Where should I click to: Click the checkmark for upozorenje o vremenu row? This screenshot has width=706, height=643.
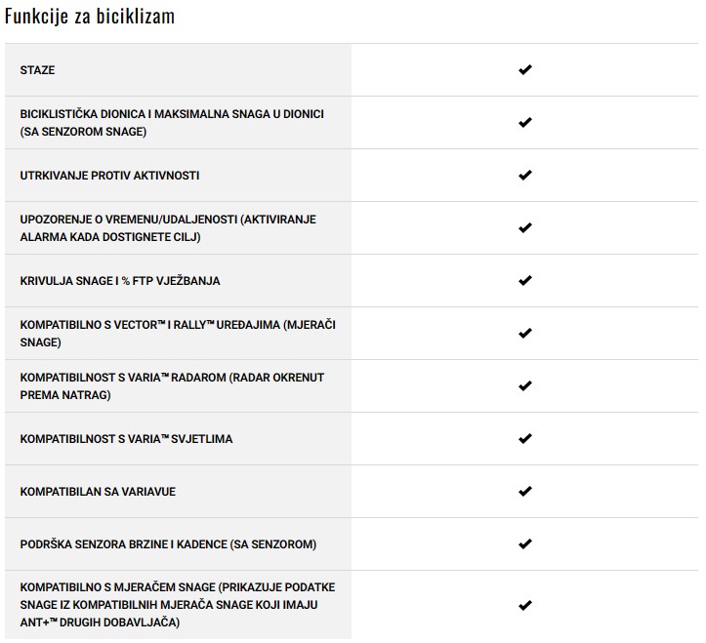coord(525,228)
